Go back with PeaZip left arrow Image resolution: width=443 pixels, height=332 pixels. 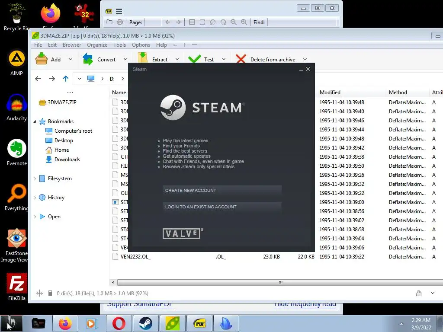pyautogui.click(x=38, y=79)
